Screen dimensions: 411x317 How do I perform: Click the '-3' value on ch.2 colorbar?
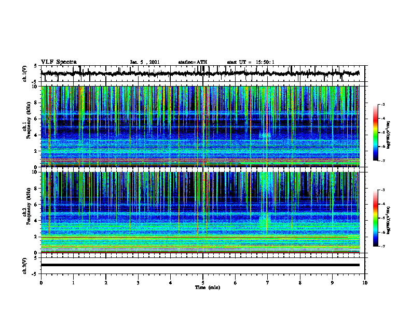coord(383,190)
